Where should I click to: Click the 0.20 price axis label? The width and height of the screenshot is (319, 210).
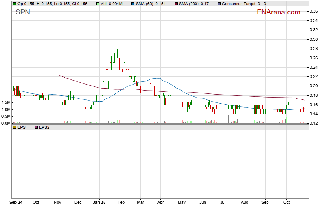click(x=313, y=86)
